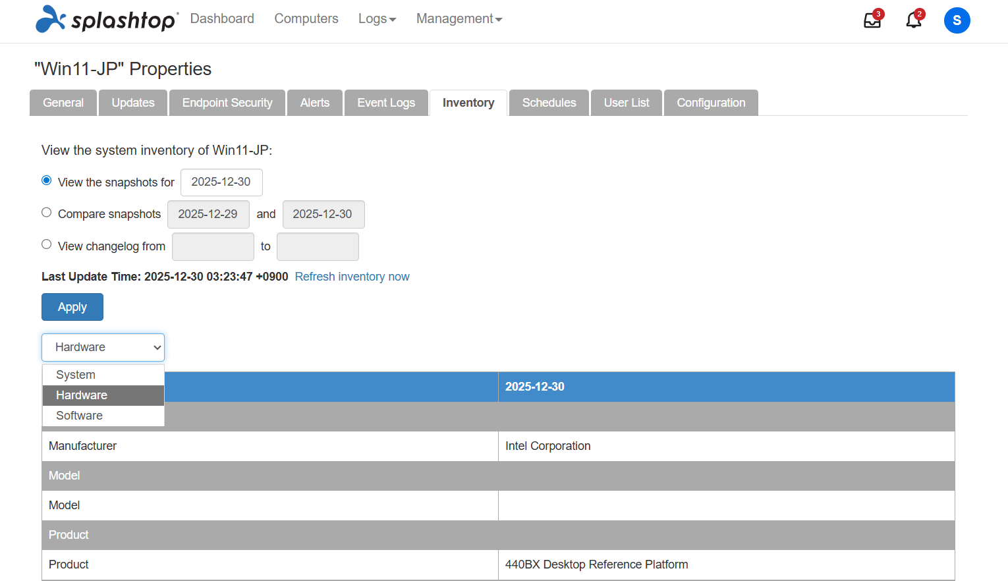Open the User List tab

[x=627, y=103]
